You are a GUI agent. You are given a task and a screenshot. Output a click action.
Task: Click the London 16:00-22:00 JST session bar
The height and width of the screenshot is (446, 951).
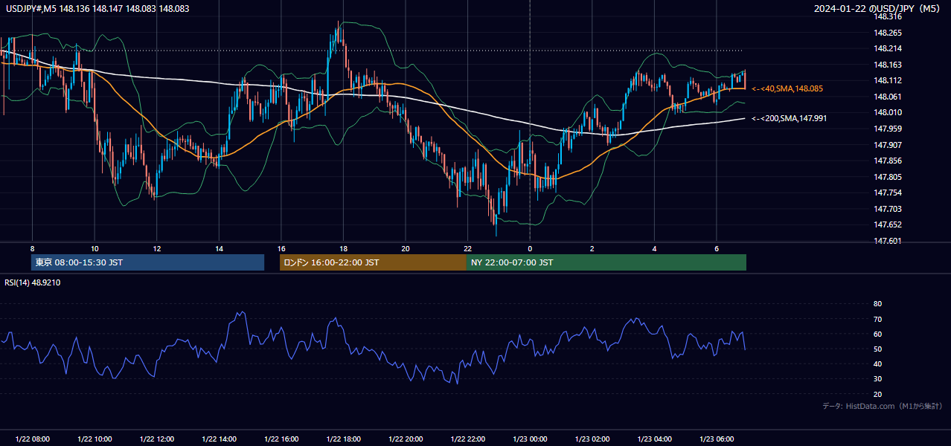[373, 262]
